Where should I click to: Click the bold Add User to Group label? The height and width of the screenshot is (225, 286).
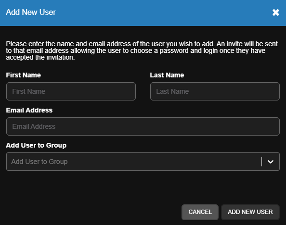36,145
